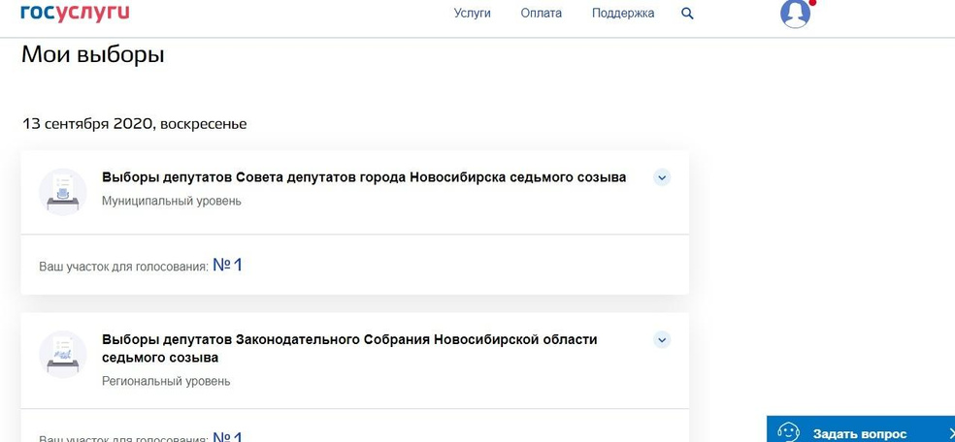The image size is (955, 442).
Task: Open the Поддержка menu item
Action: pos(623,14)
